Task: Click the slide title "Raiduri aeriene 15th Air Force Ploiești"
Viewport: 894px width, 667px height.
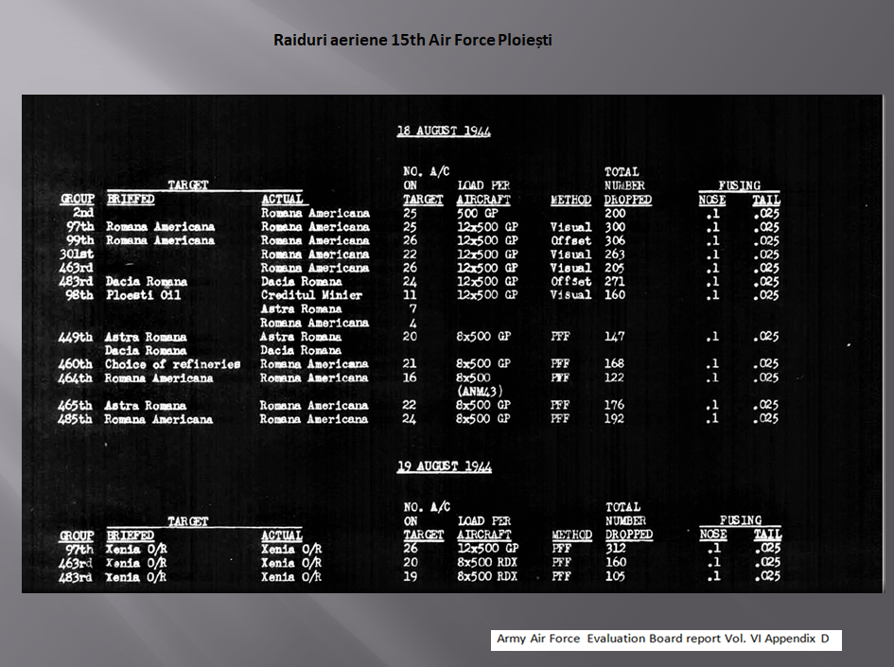Action: coord(412,40)
